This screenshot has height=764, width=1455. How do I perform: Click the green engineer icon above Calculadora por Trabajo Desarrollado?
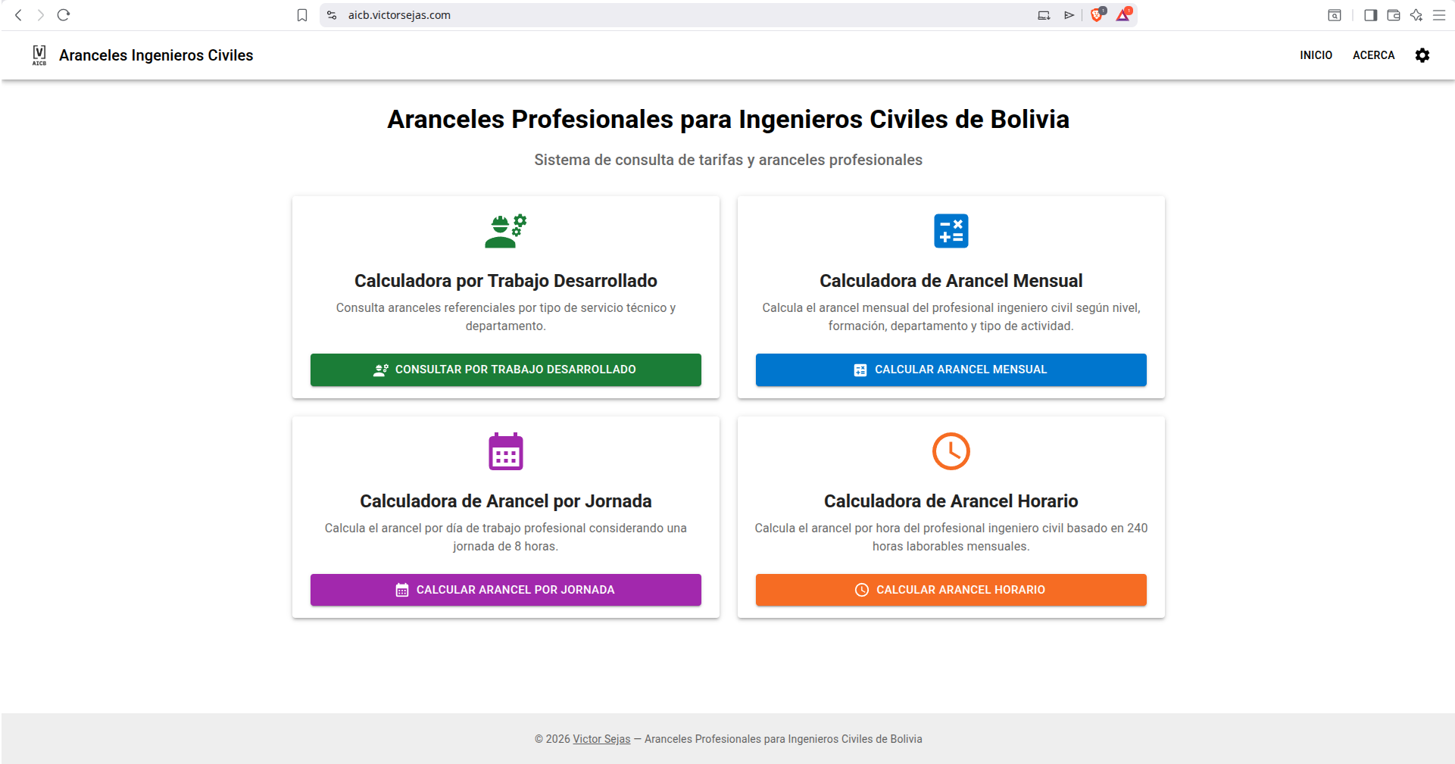tap(505, 230)
